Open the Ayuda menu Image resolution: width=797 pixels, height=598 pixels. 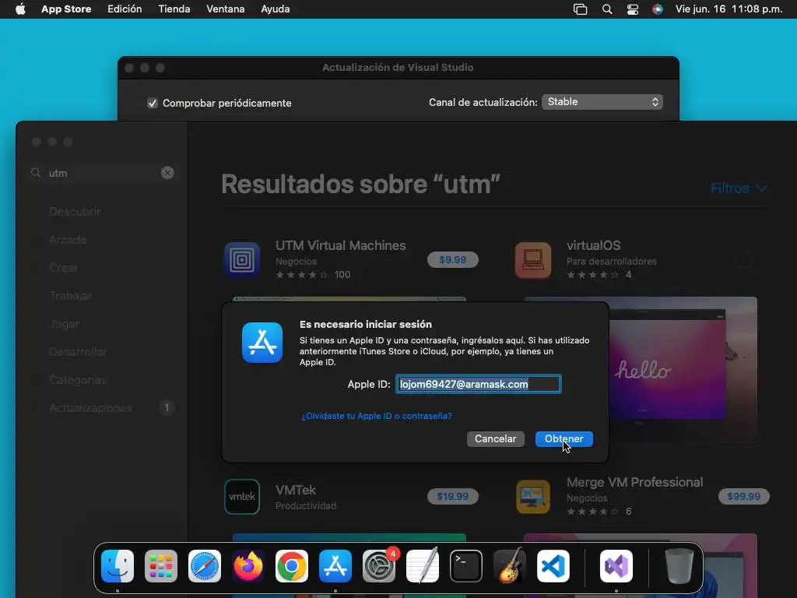coord(275,9)
